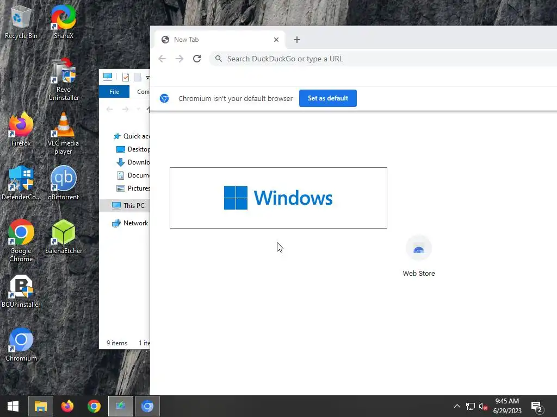Click the properties checkmark icon in Explorer toolbar
Screen dimensions: 557x417
126,77
